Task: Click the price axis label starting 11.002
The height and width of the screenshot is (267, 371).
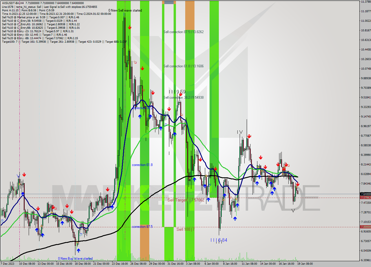Action: point(366,21)
